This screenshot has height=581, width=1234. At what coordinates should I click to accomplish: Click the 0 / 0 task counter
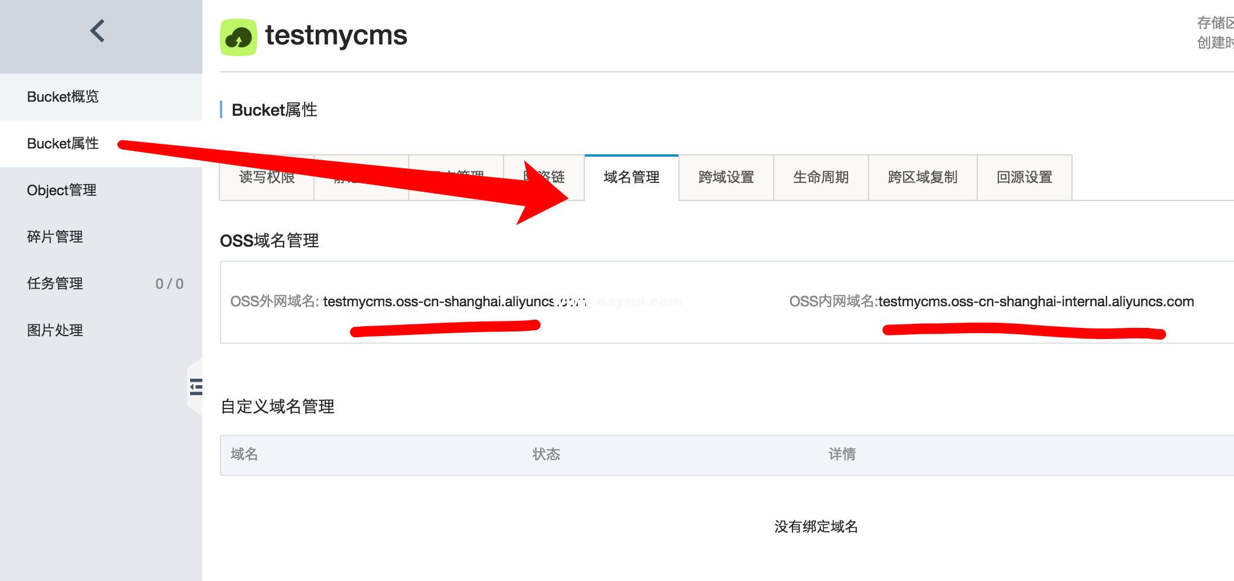[x=170, y=284]
